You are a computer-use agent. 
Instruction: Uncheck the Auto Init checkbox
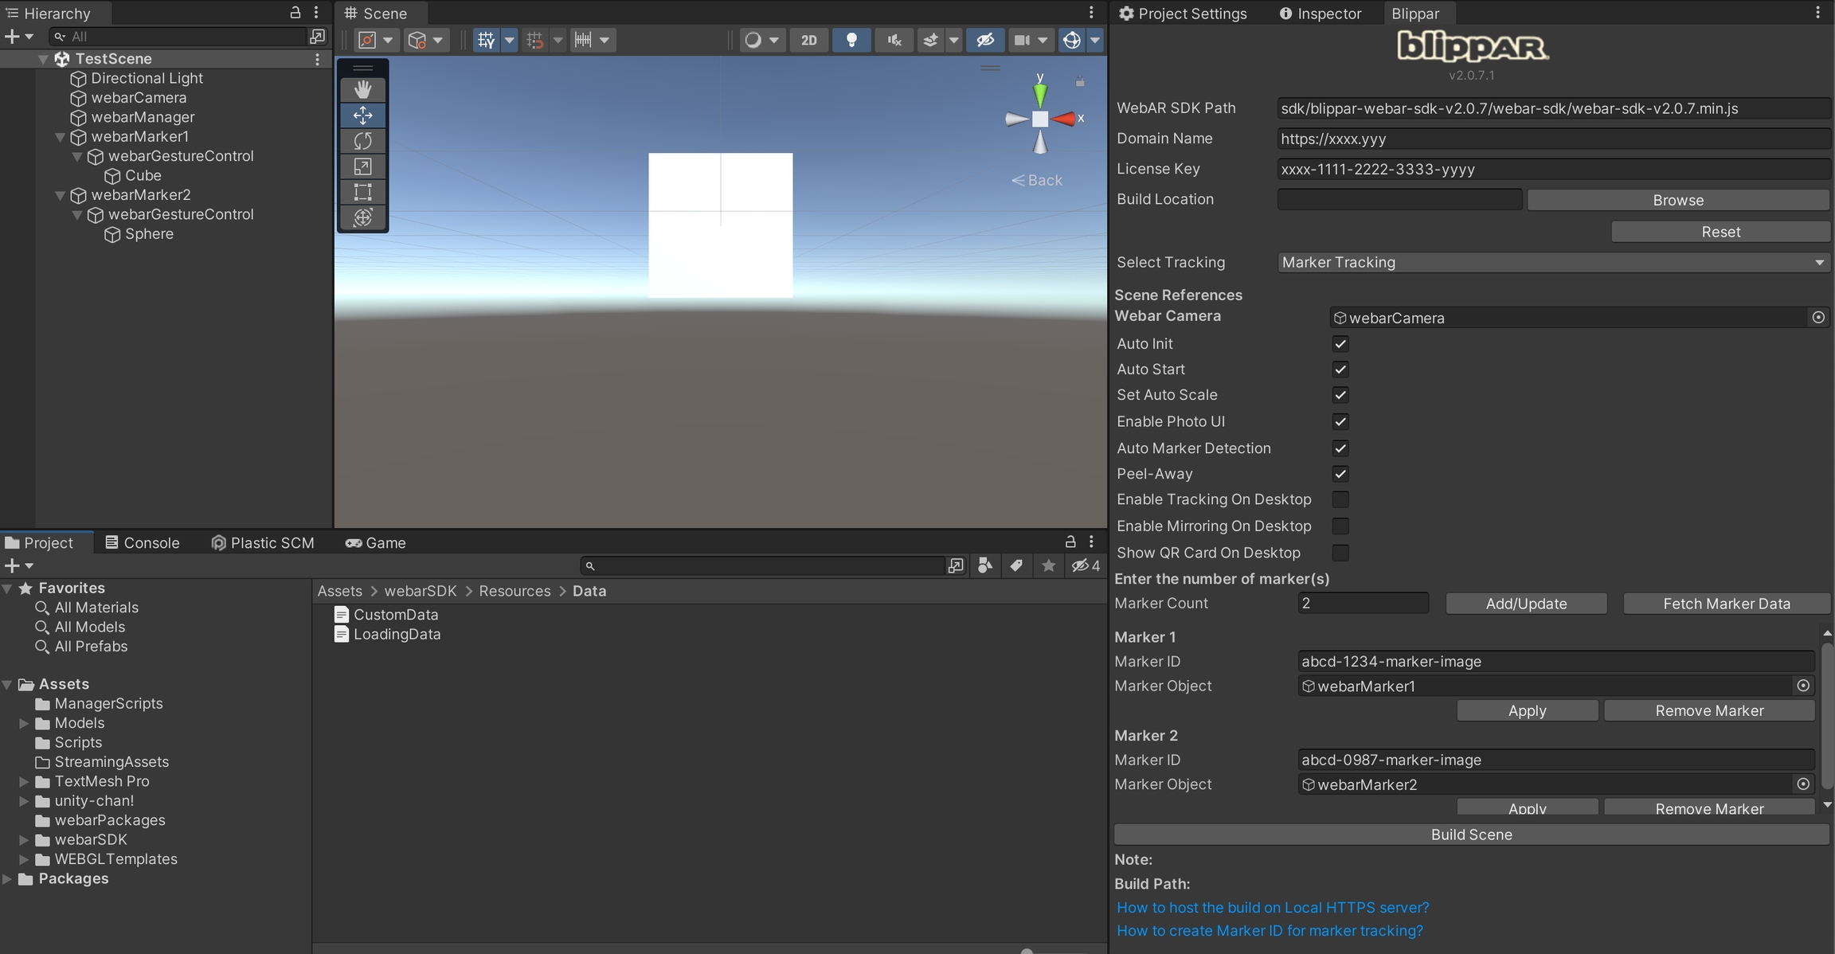point(1340,344)
